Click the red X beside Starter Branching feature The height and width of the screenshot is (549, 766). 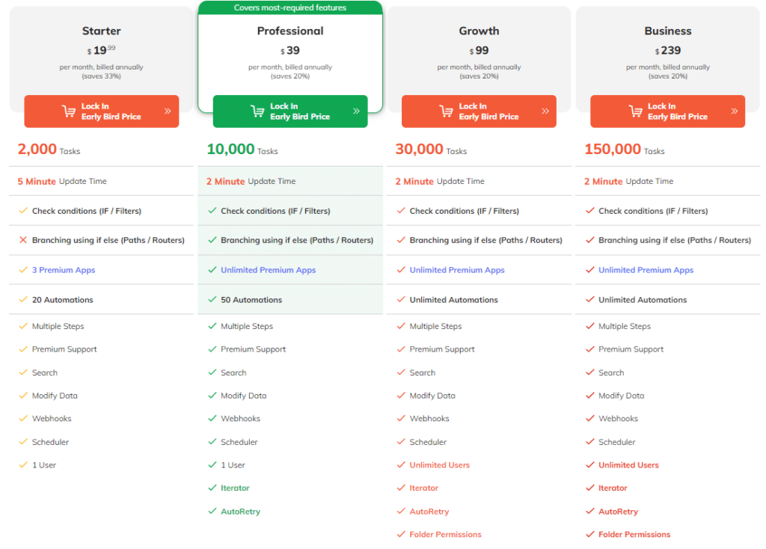click(x=23, y=240)
